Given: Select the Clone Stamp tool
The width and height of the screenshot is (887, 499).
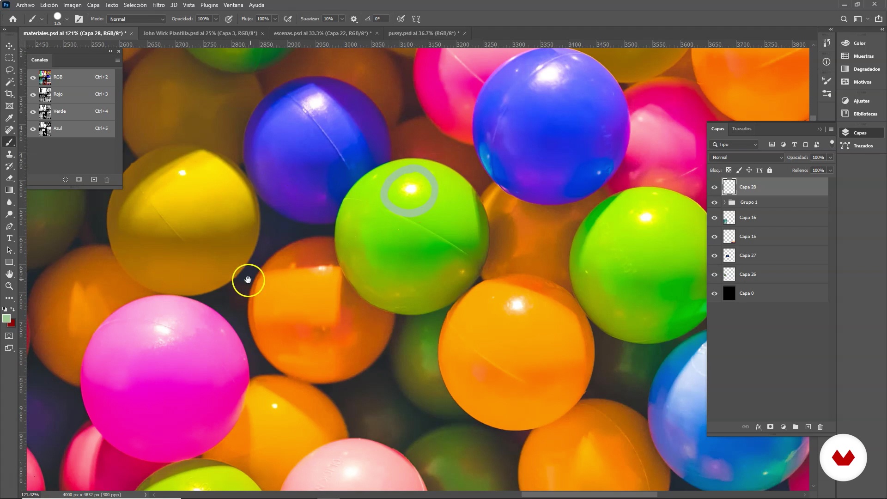Looking at the screenshot, I should click(9, 154).
